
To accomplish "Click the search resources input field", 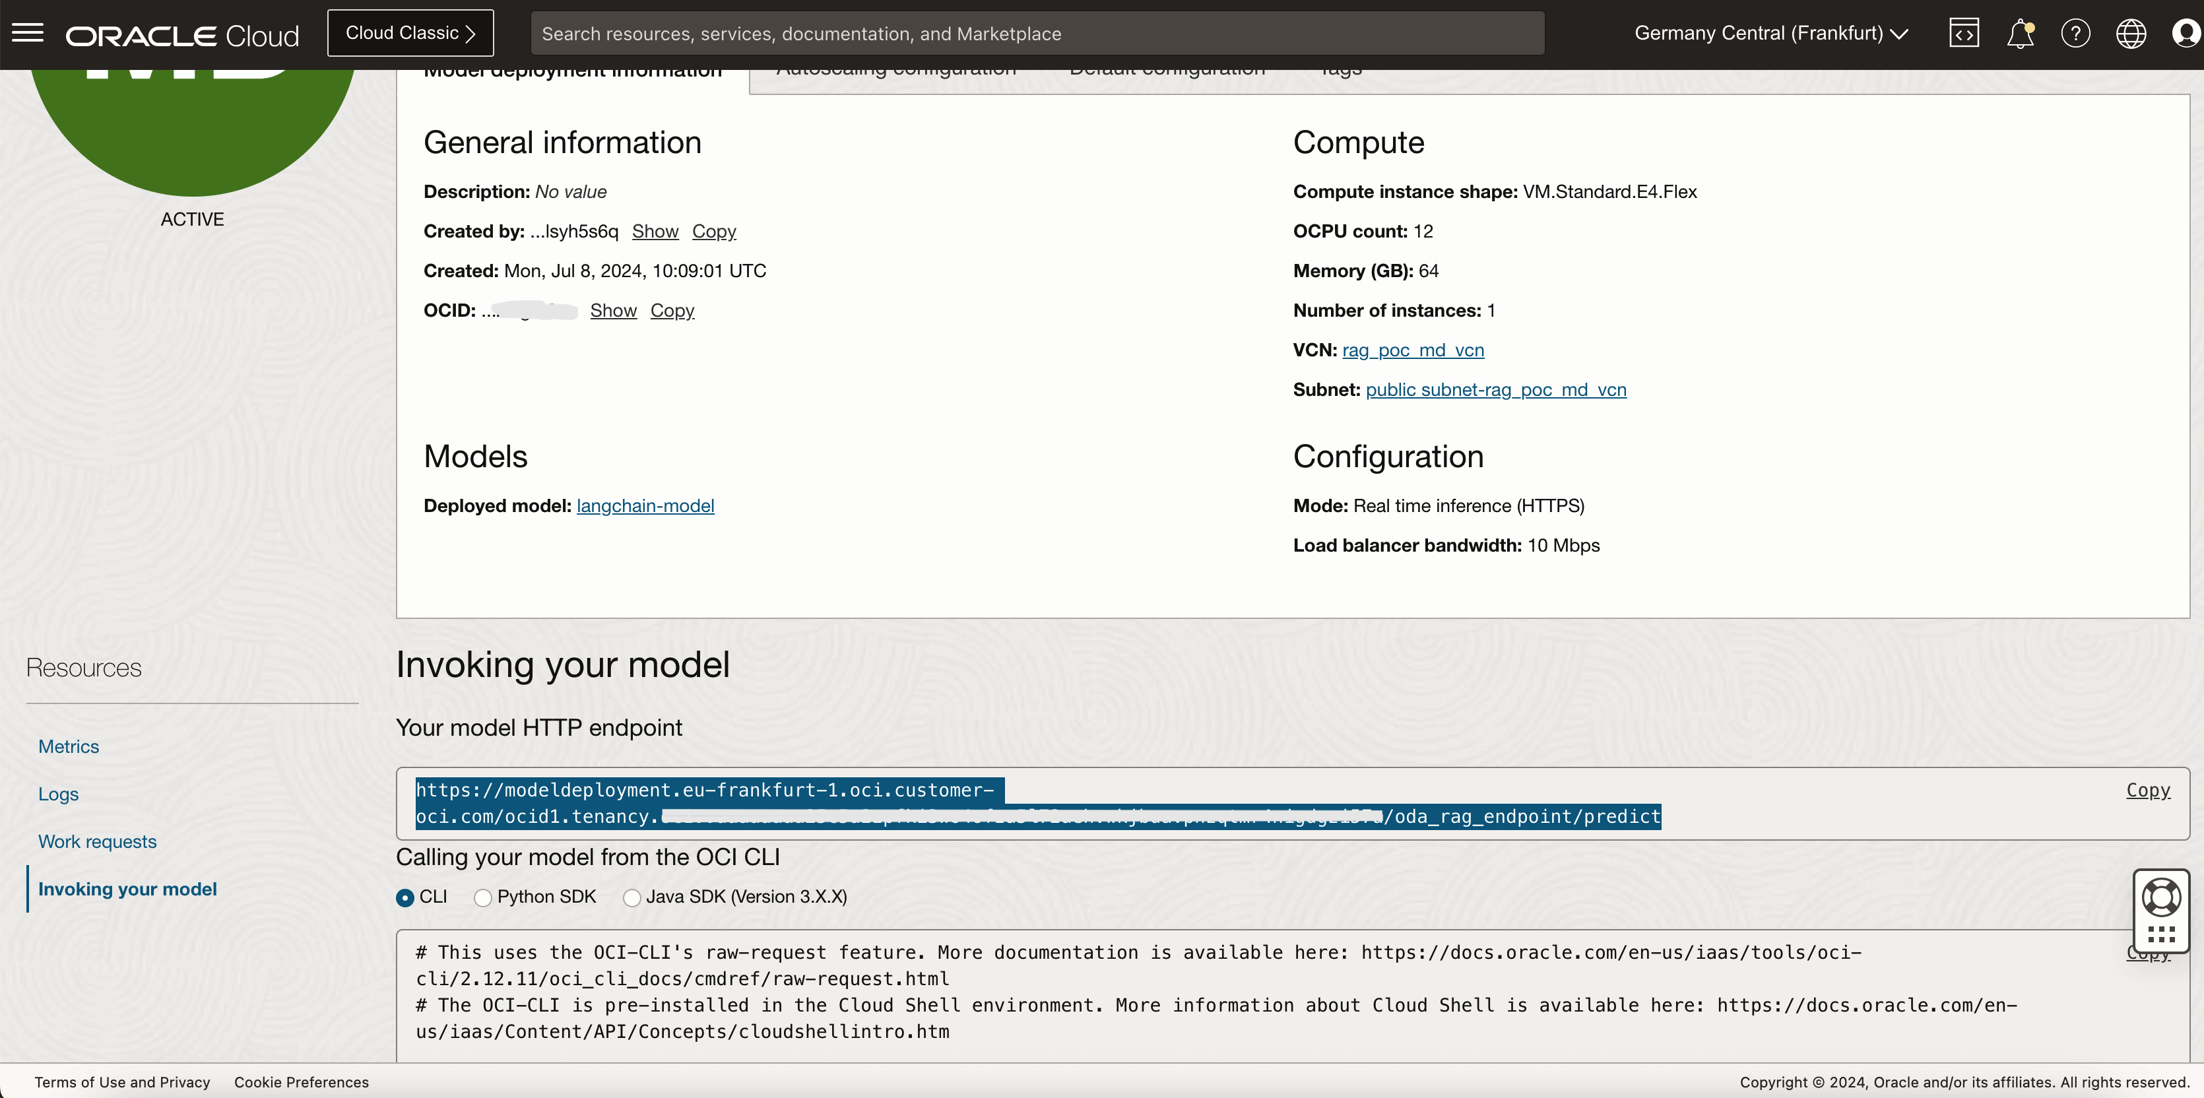I will 1037,34.
